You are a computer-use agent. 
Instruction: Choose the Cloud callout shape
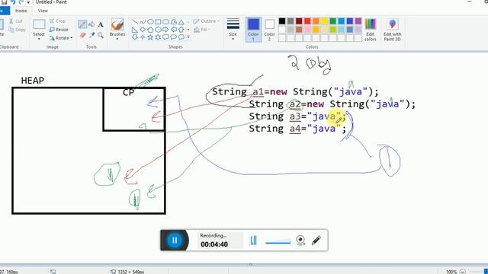tap(181, 37)
